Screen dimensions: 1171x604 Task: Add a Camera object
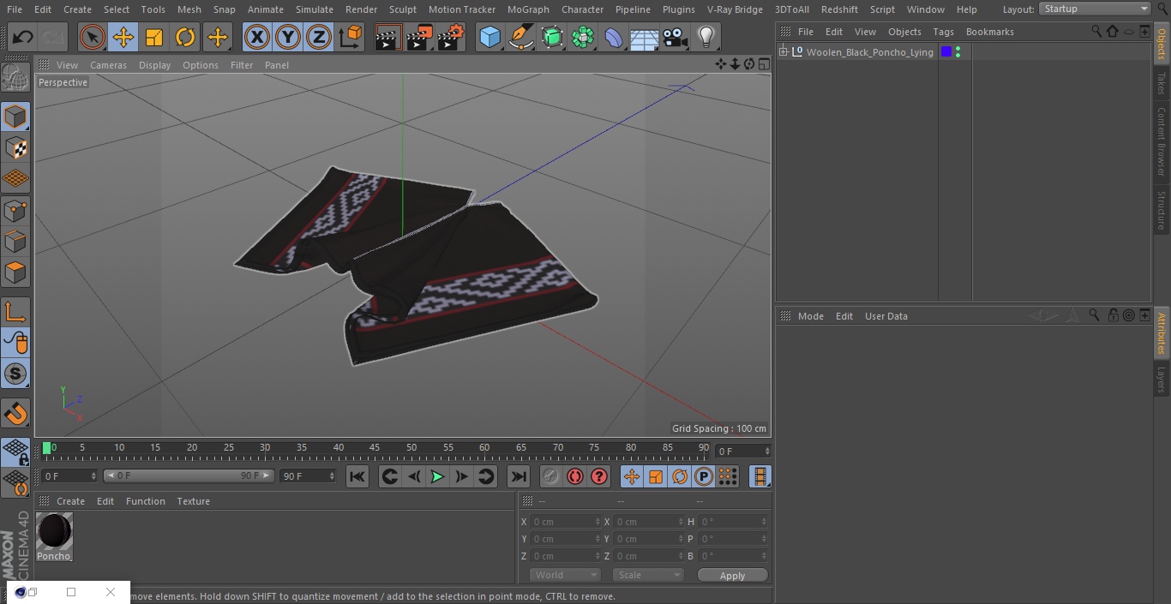coord(676,37)
